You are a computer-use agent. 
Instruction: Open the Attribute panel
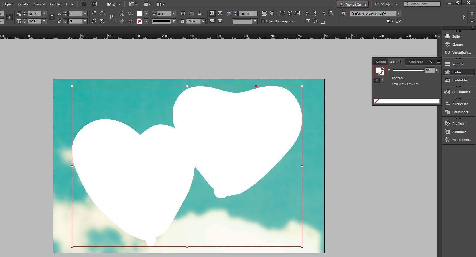point(458,132)
